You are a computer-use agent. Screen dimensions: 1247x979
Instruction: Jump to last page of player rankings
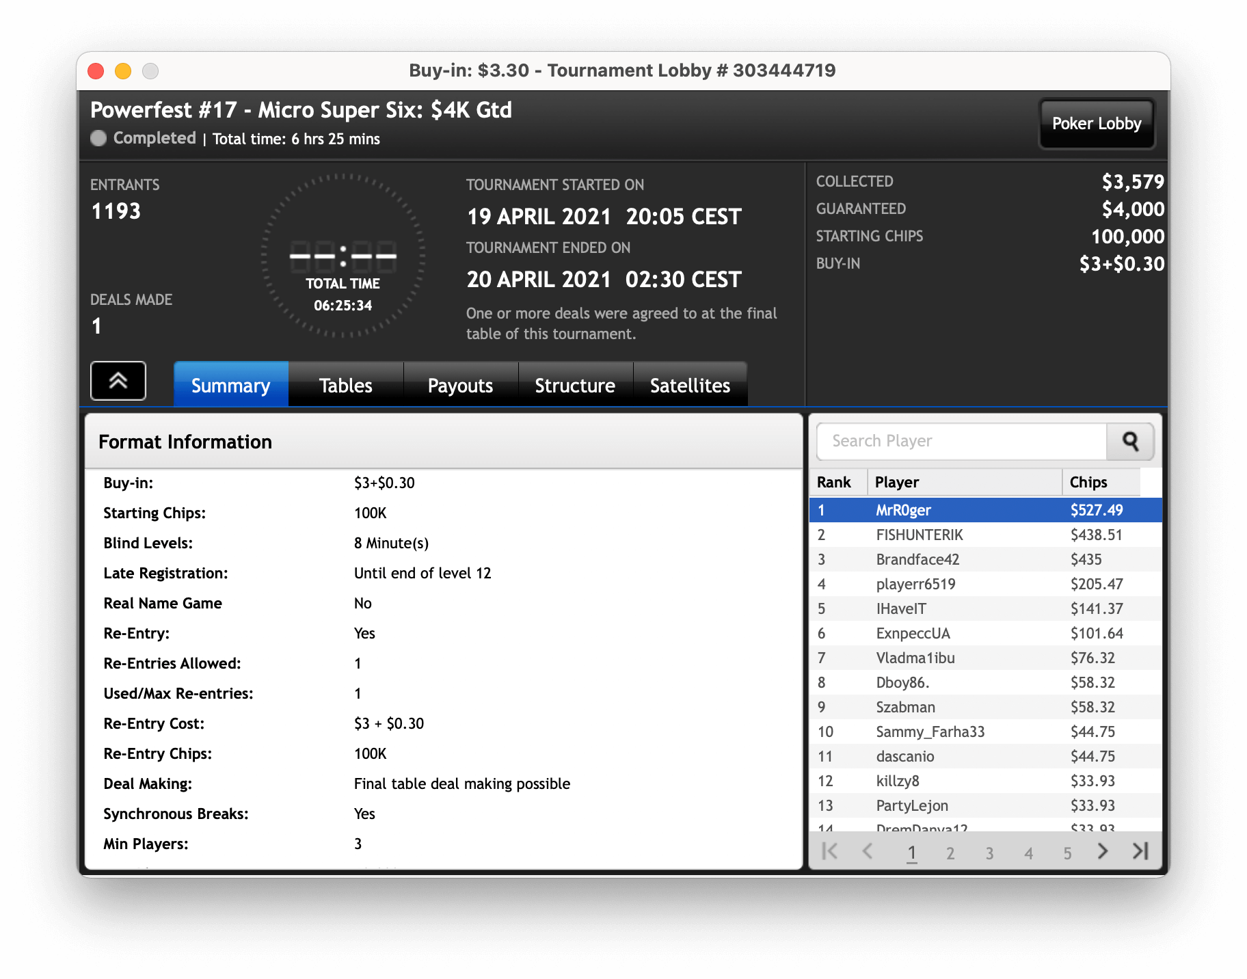(x=1140, y=851)
